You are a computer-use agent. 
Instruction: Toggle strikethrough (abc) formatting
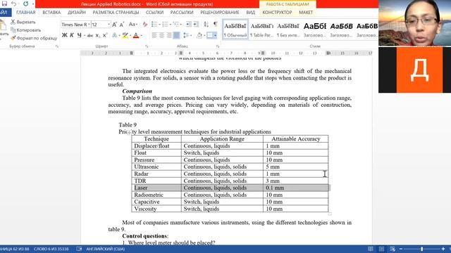click(x=90, y=35)
